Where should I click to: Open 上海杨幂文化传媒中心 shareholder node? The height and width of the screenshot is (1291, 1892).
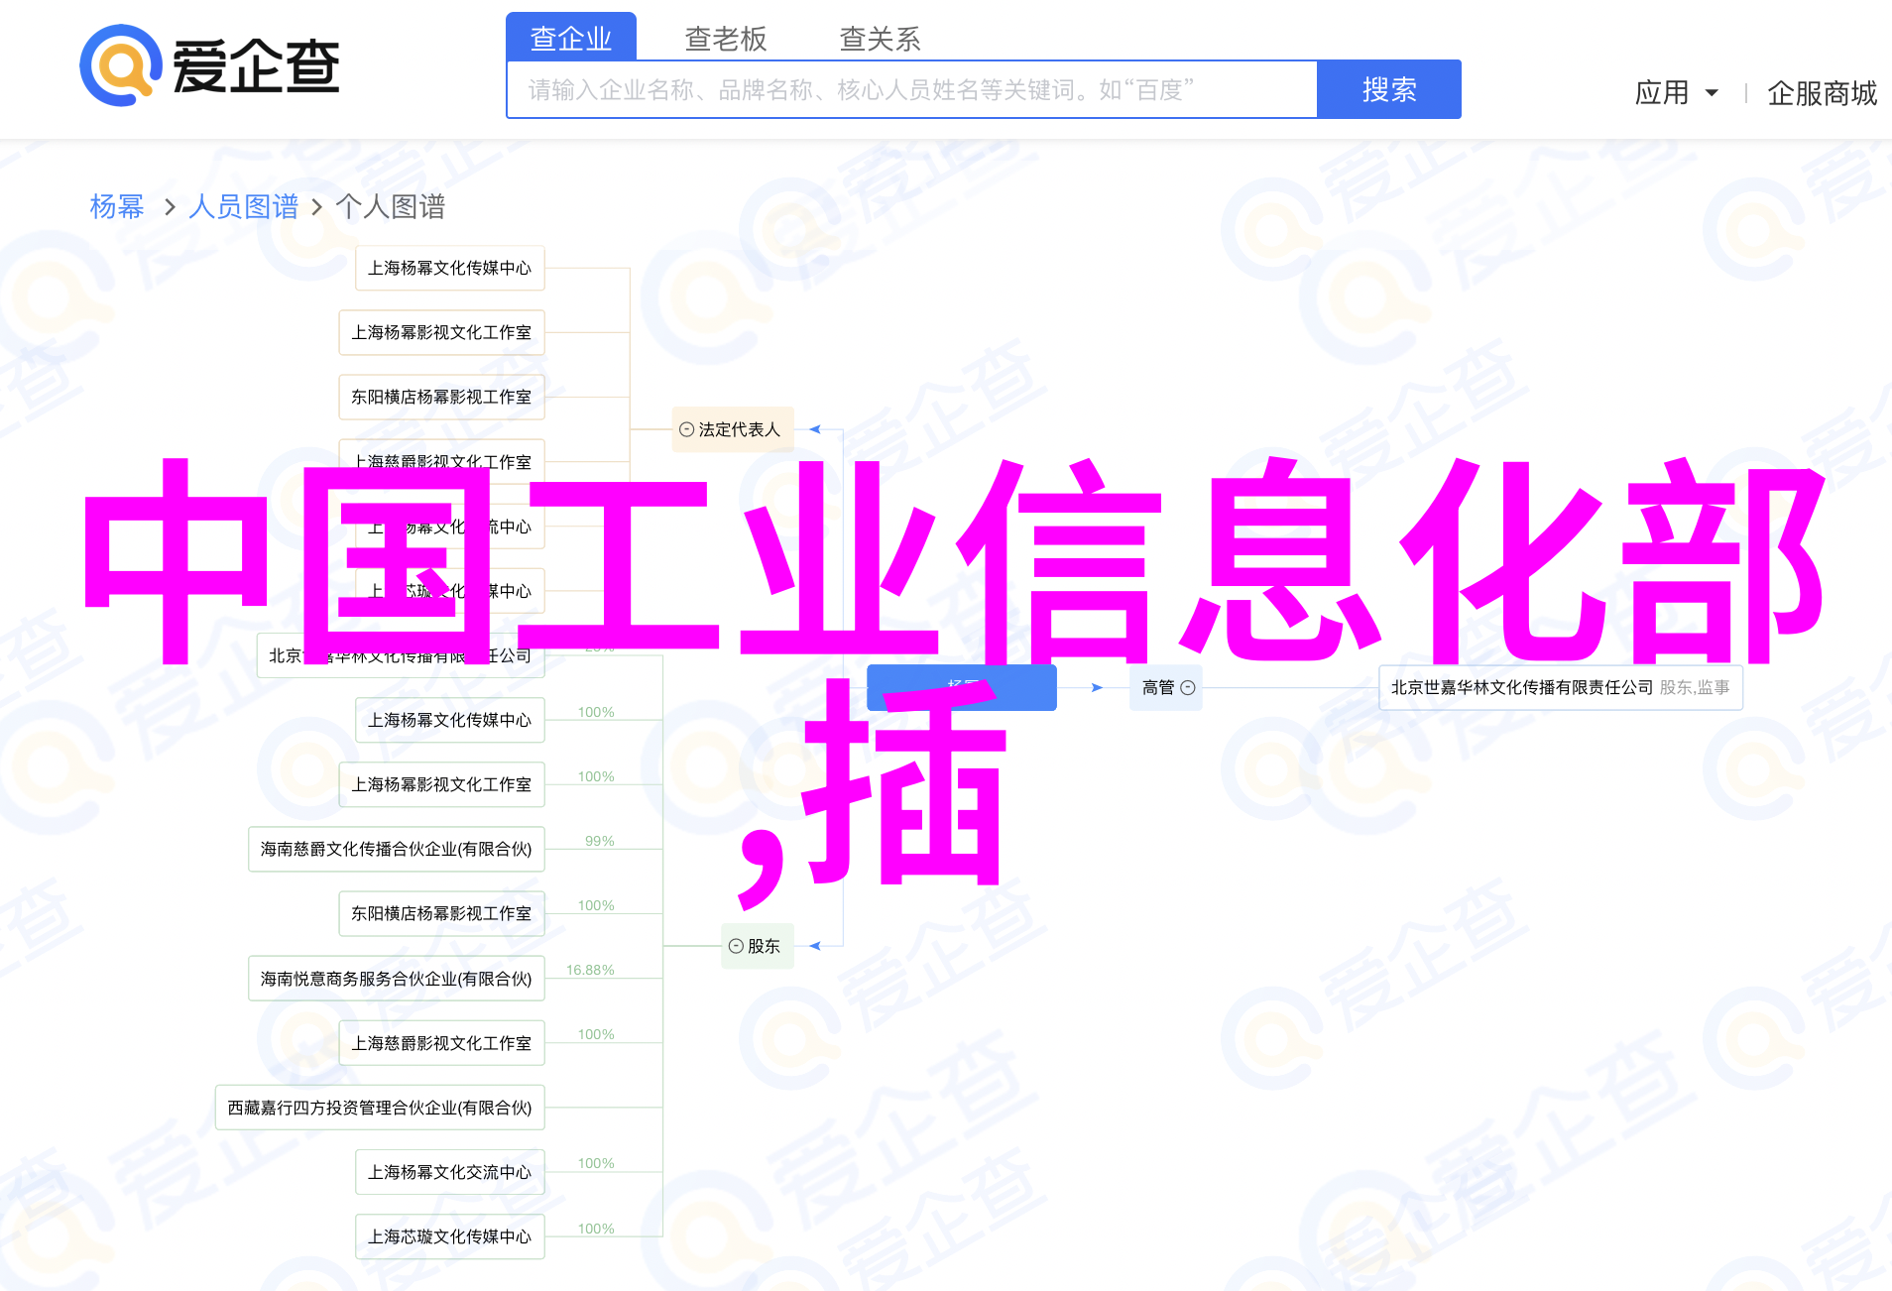(450, 720)
